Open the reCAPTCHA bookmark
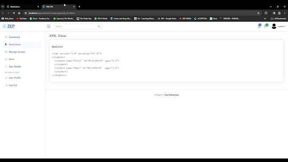This screenshot has width=288, height=162. [201, 19]
